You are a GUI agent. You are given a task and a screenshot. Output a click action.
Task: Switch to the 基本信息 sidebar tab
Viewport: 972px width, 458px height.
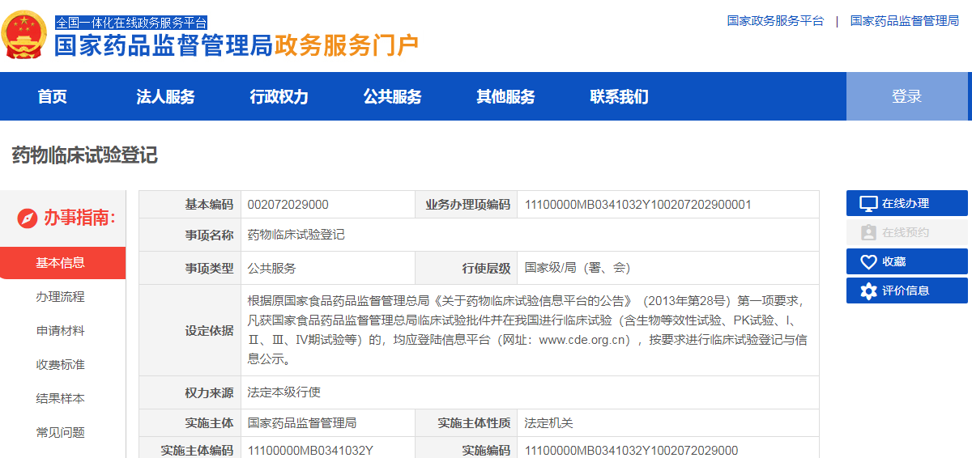[x=61, y=263]
